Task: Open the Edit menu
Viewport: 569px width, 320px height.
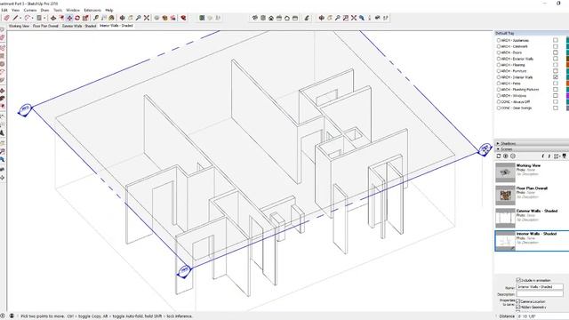Action: coord(4,10)
